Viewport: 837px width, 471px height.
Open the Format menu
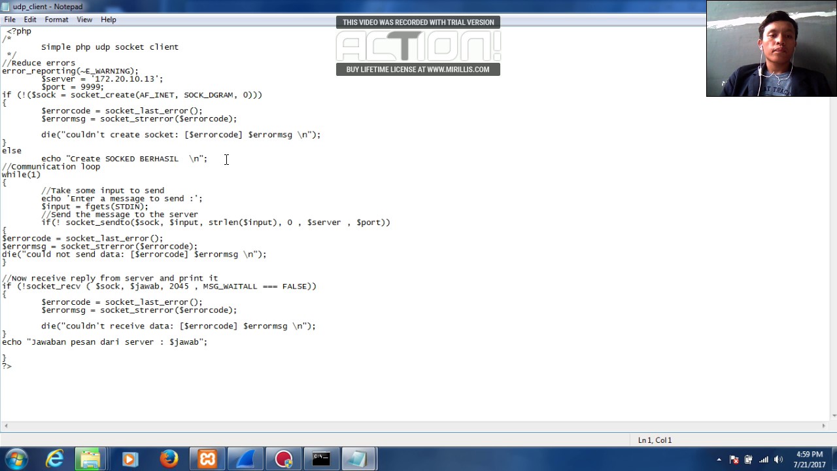click(56, 20)
